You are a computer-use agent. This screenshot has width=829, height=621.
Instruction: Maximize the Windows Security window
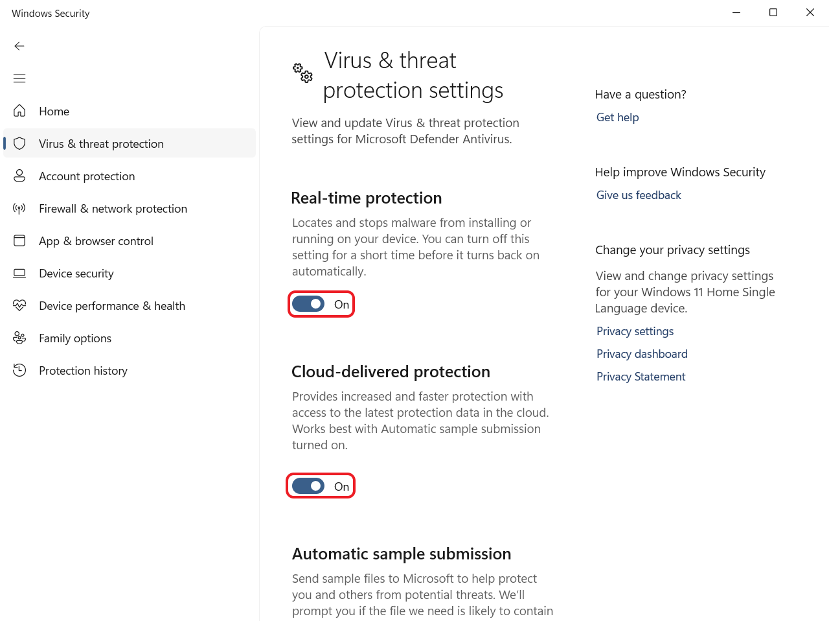point(773,12)
